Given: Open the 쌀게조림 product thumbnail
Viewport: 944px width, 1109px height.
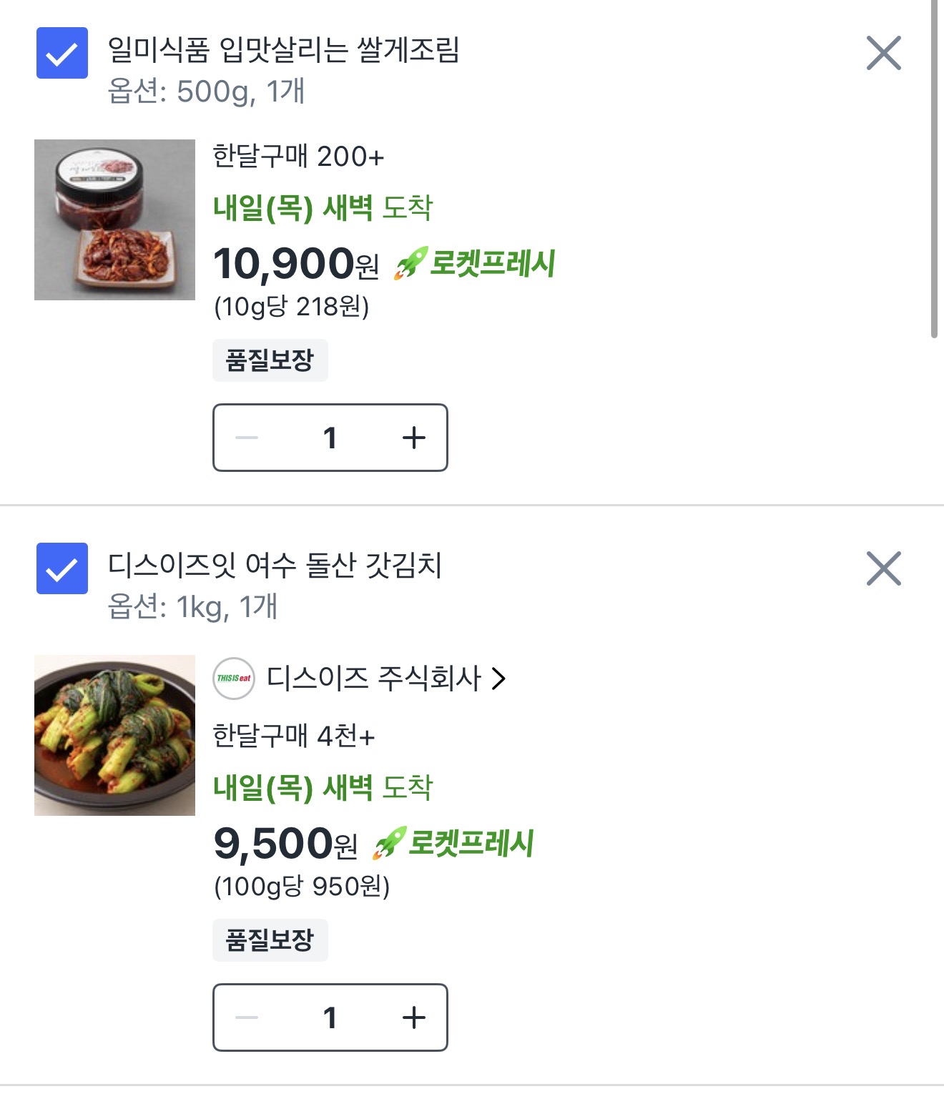Looking at the screenshot, I should 114,220.
